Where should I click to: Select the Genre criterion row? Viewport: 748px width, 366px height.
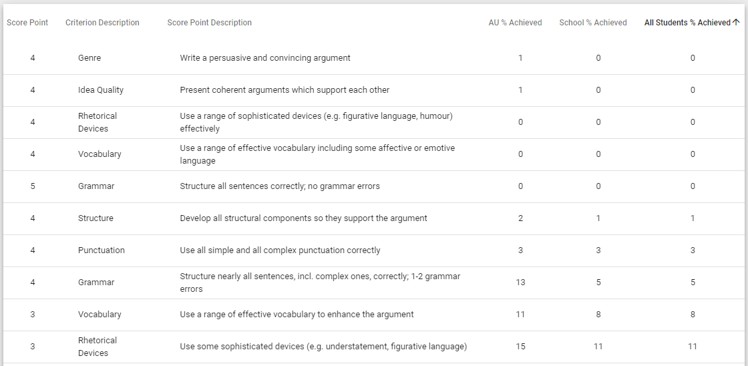pyautogui.click(x=374, y=58)
